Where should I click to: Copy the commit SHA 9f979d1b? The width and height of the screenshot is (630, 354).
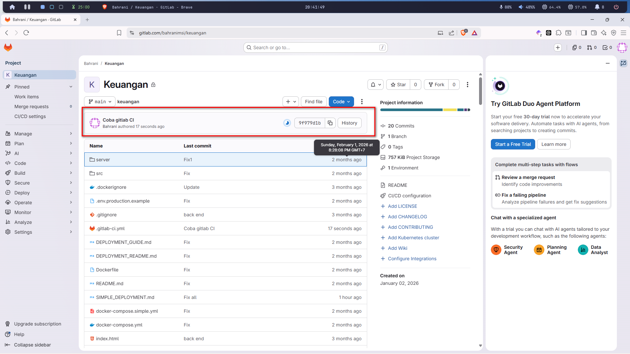pyautogui.click(x=330, y=123)
